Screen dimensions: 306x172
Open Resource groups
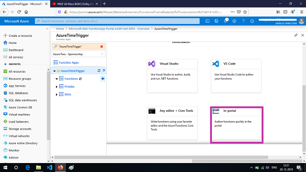click(17, 79)
